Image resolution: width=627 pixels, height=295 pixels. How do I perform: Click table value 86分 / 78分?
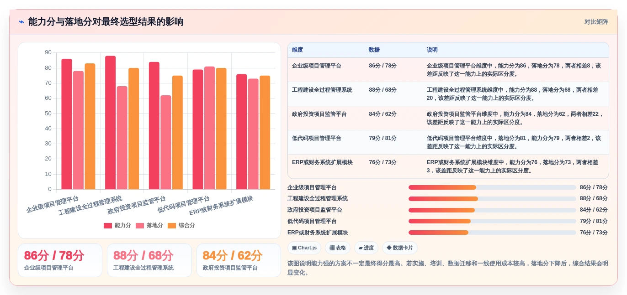click(383, 66)
